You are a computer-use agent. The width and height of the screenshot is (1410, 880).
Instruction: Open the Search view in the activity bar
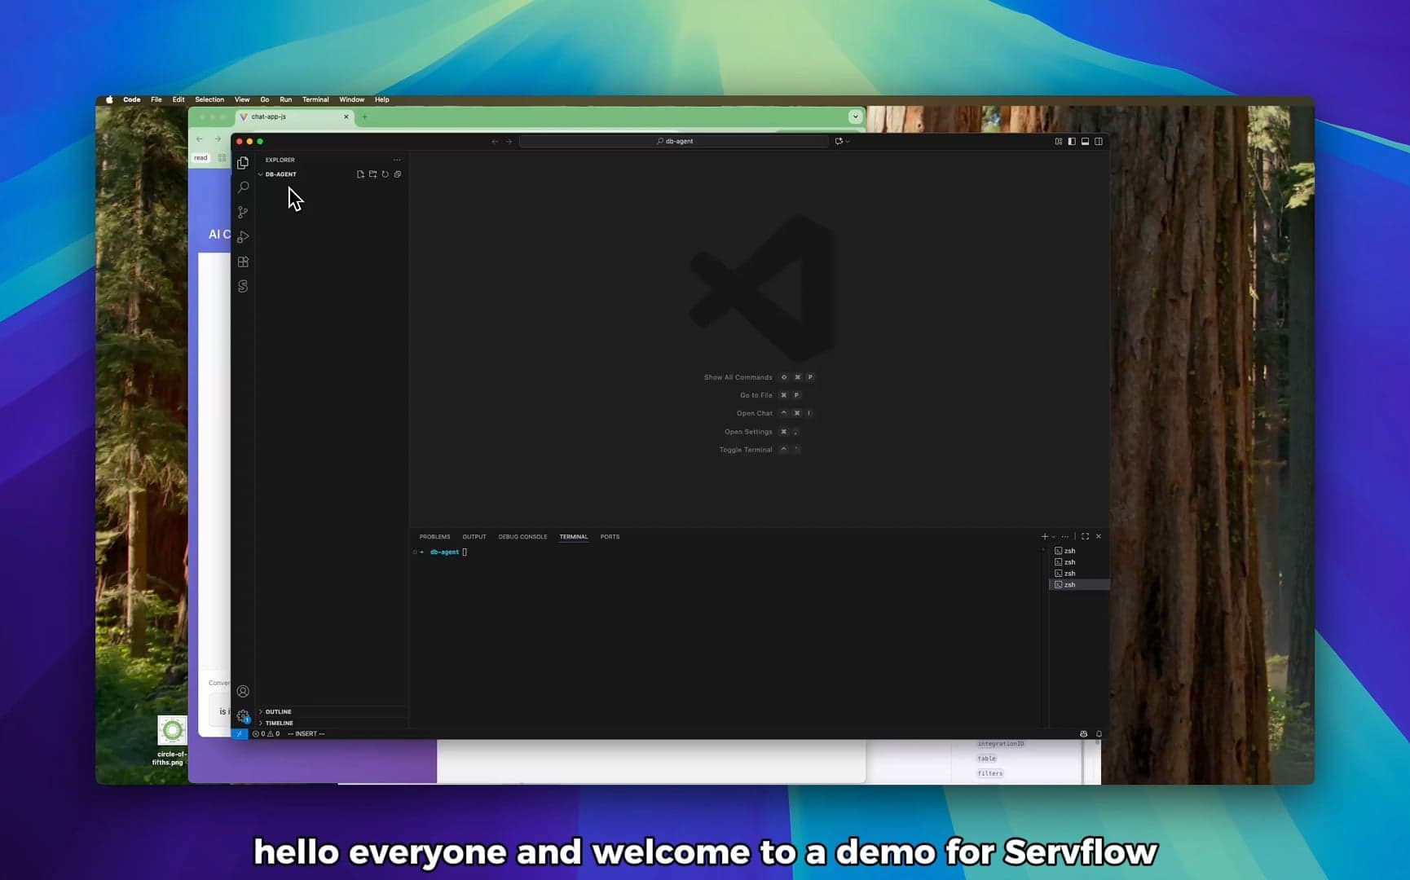(242, 187)
